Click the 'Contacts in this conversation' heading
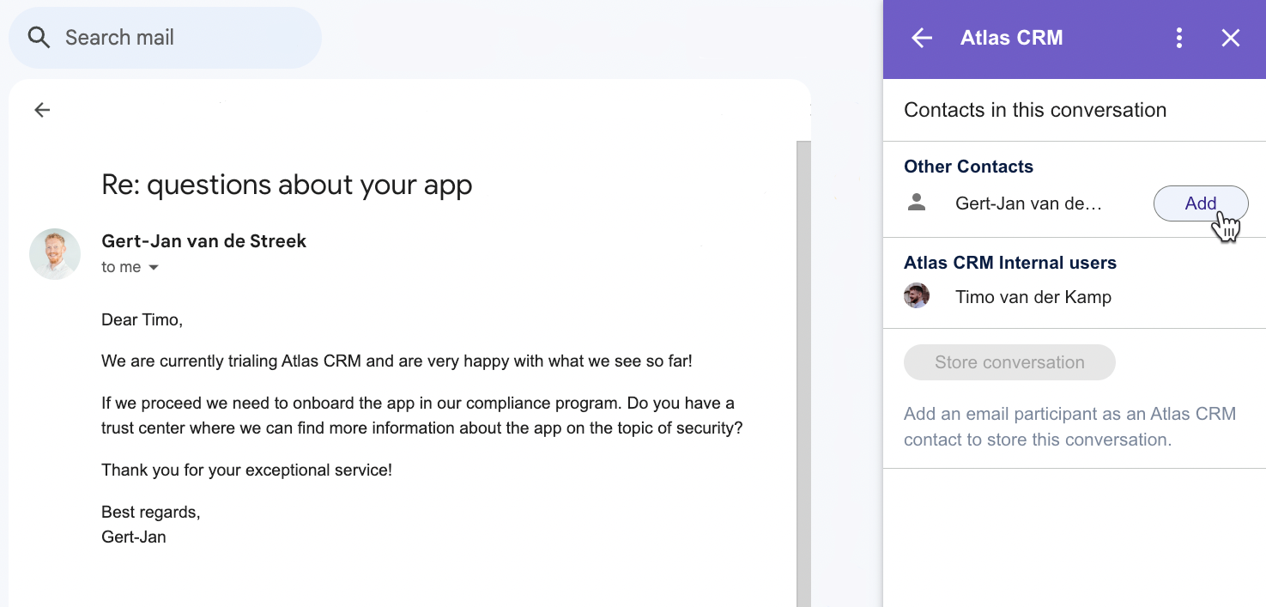The width and height of the screenshot is (1266, 607). 1035,110
